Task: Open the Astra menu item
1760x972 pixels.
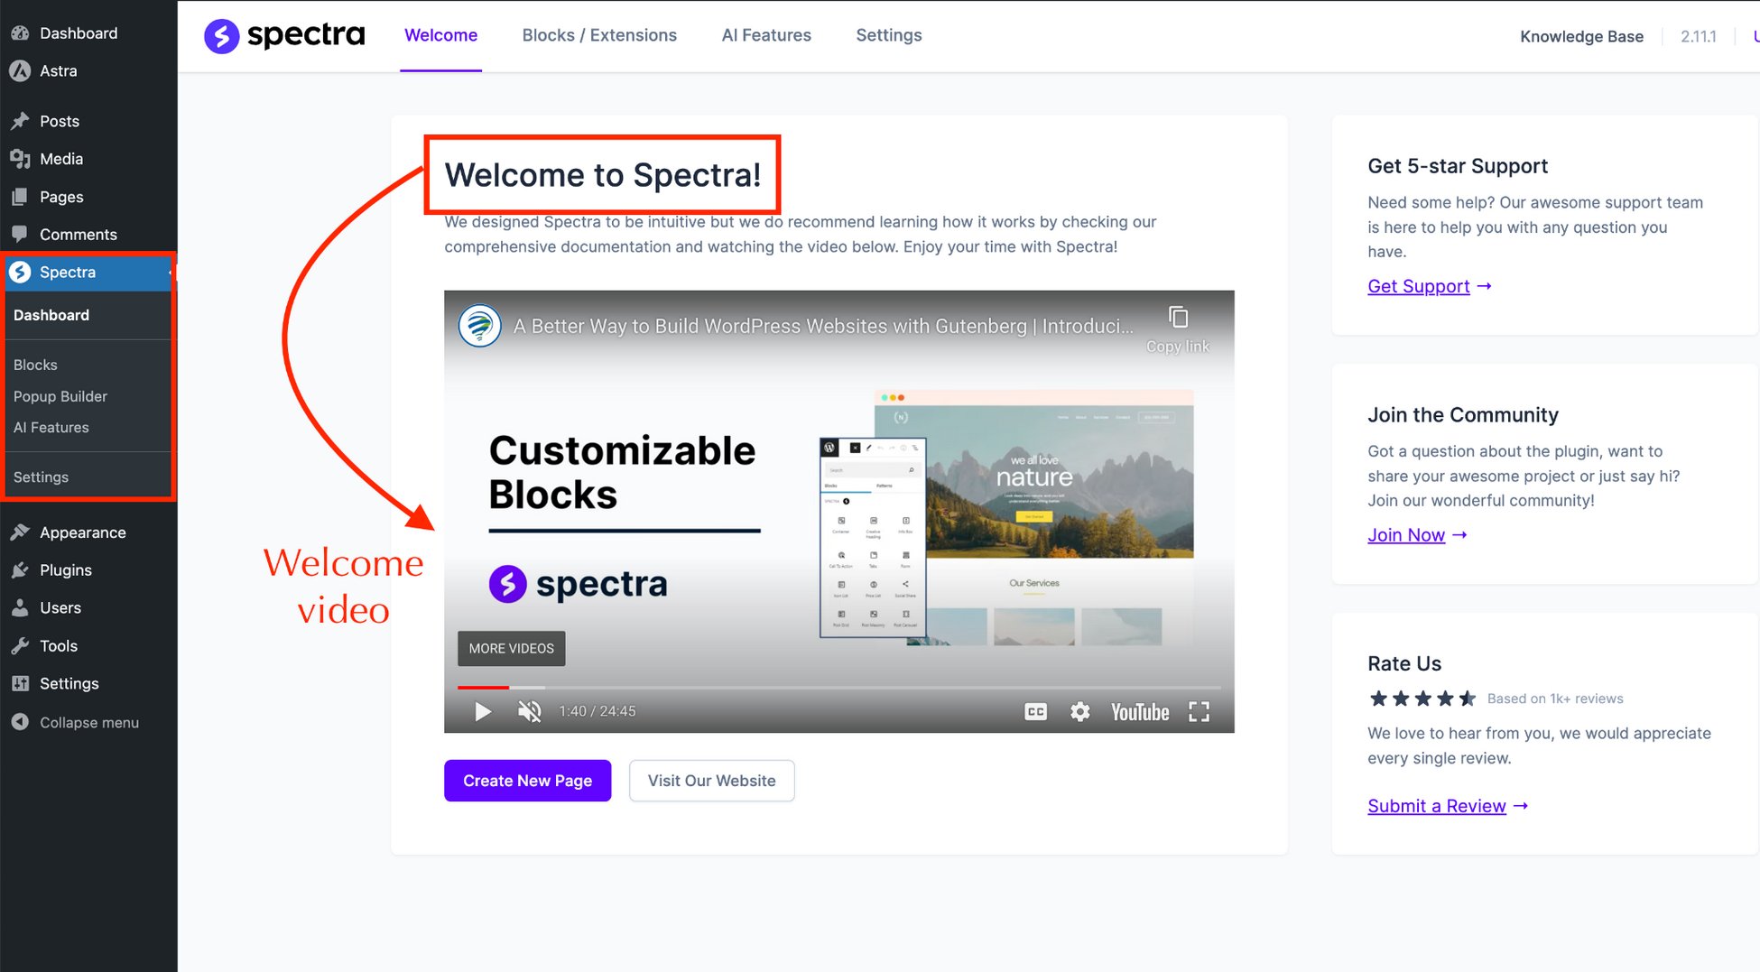Action: pos(58,70)
